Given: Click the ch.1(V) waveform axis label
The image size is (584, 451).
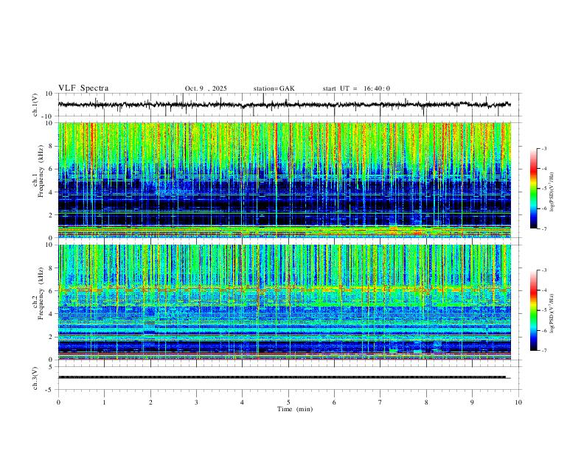Looking at the screenshot, I should (35, 105).
